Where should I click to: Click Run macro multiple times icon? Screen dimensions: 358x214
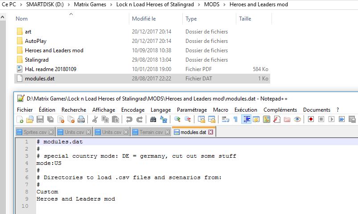(x=342, y=119)
